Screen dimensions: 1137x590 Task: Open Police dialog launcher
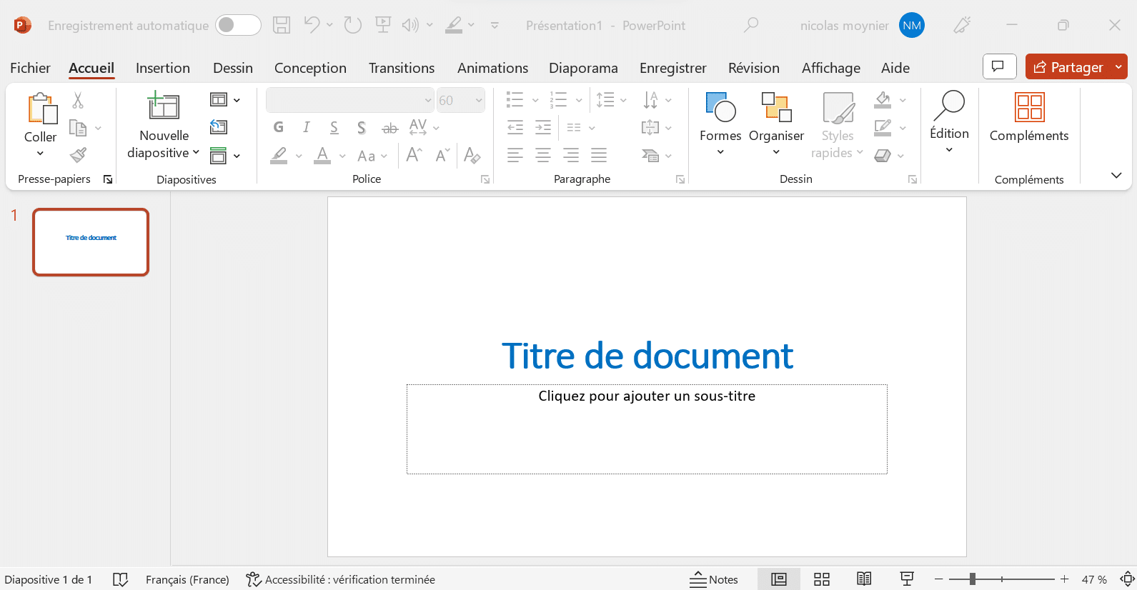tap(485, 179)
